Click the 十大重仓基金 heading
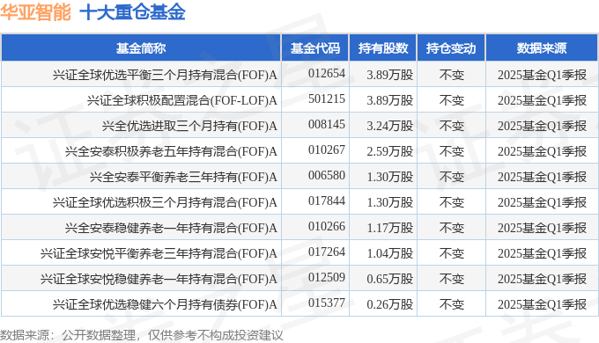Viewport: 599px width, 343px height. coord(132,11)
